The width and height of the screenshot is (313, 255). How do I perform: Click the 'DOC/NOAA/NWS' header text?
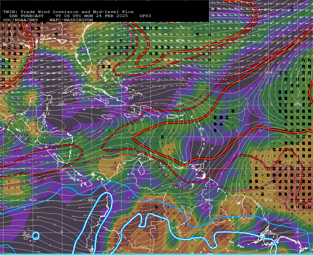[x=21, y=20]
